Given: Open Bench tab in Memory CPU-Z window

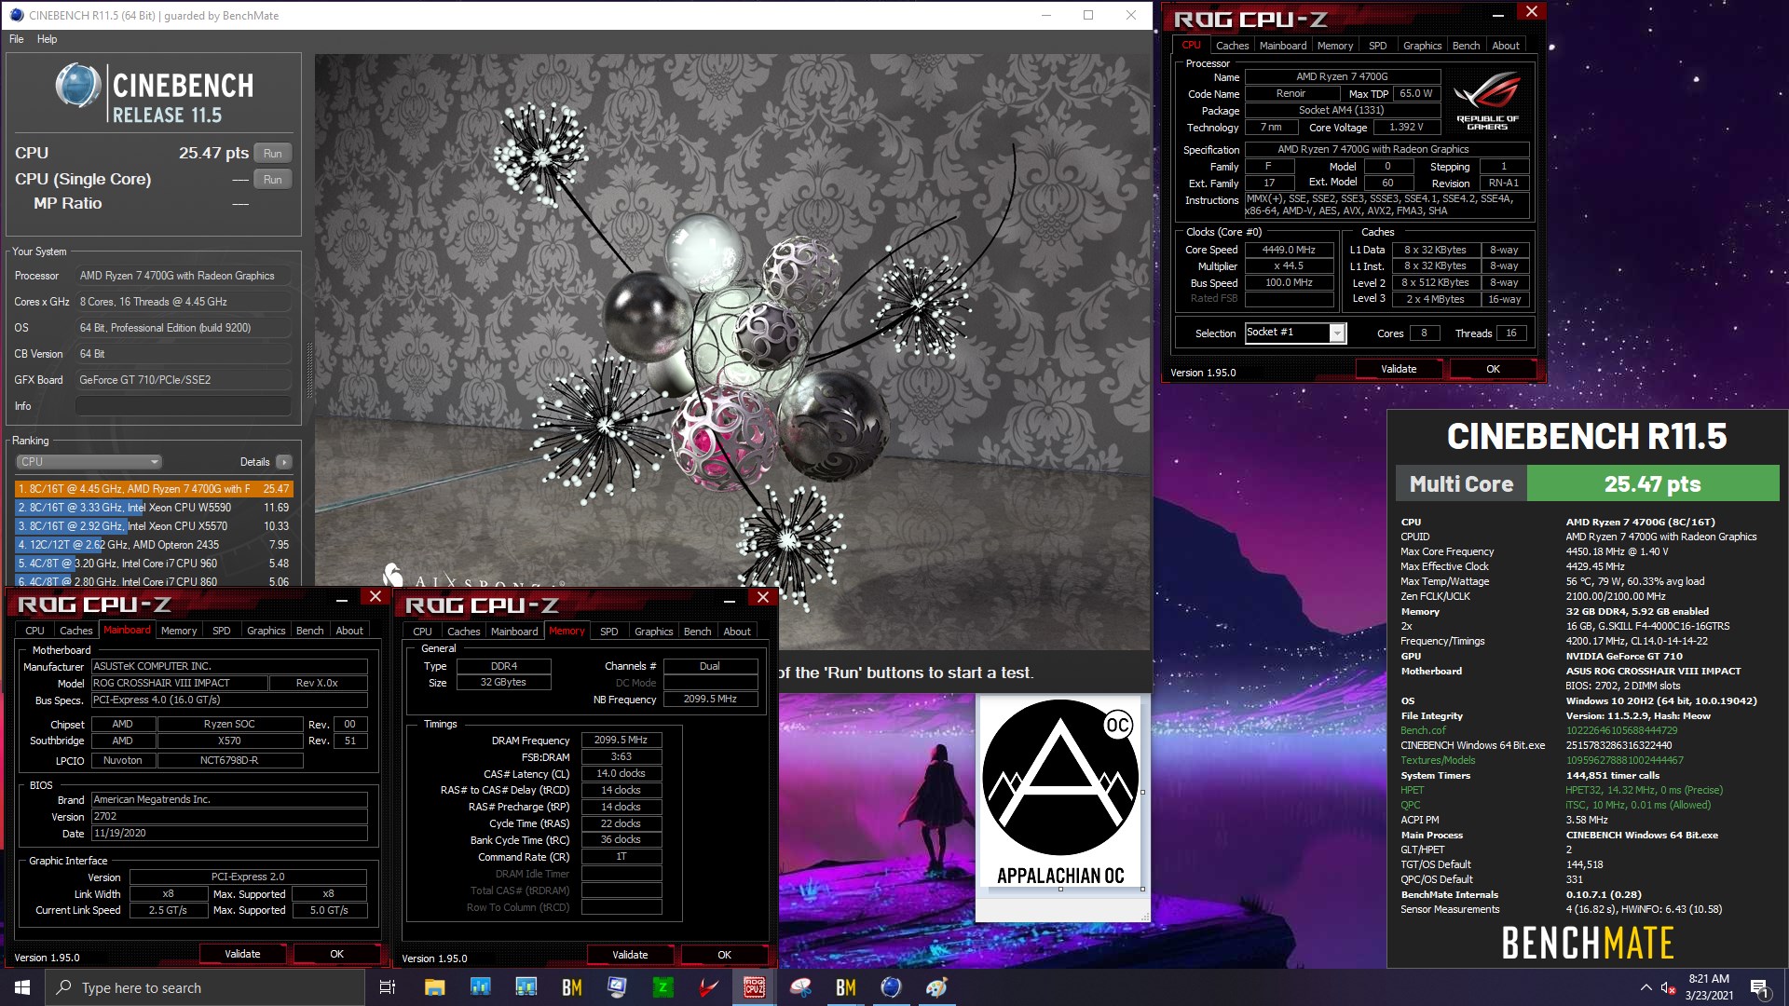Looking at the screenshot, I should 697,632.
